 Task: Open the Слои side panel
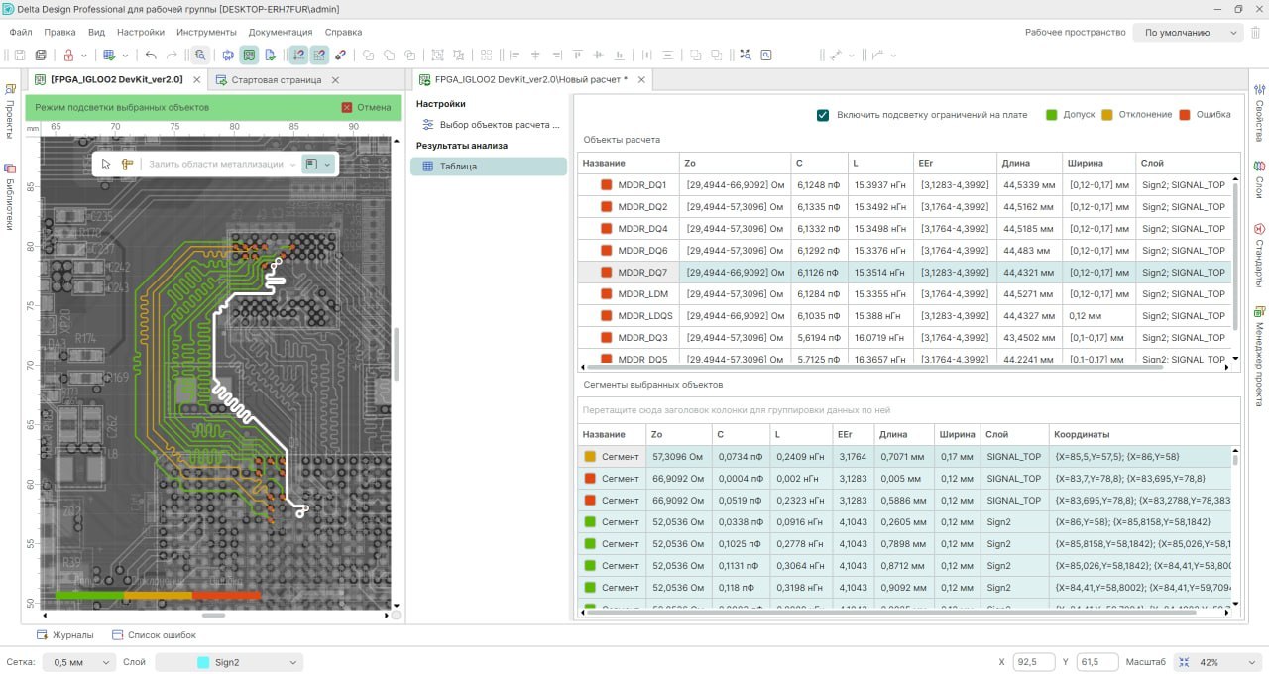tap(1259, 179)
